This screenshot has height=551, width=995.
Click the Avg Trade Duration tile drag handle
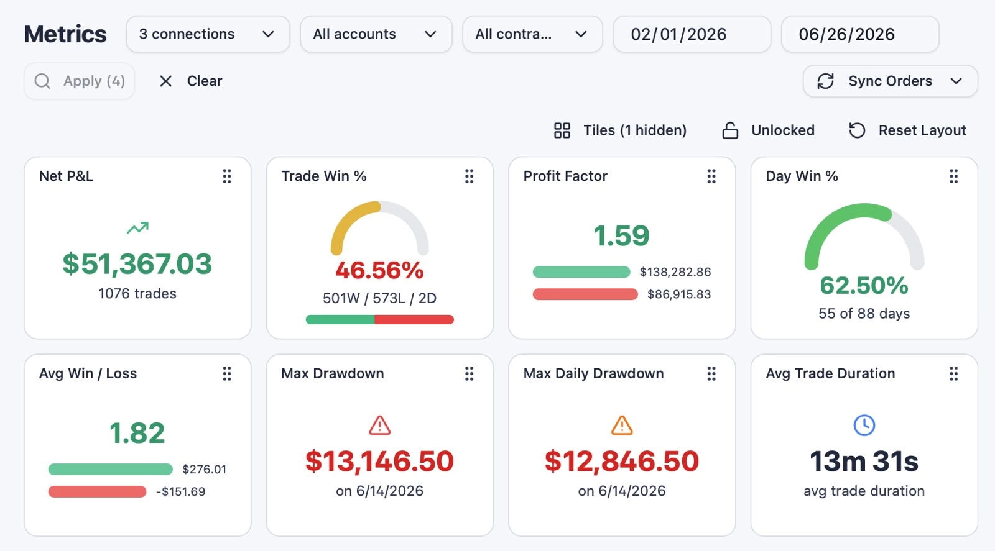pos(954,373)
